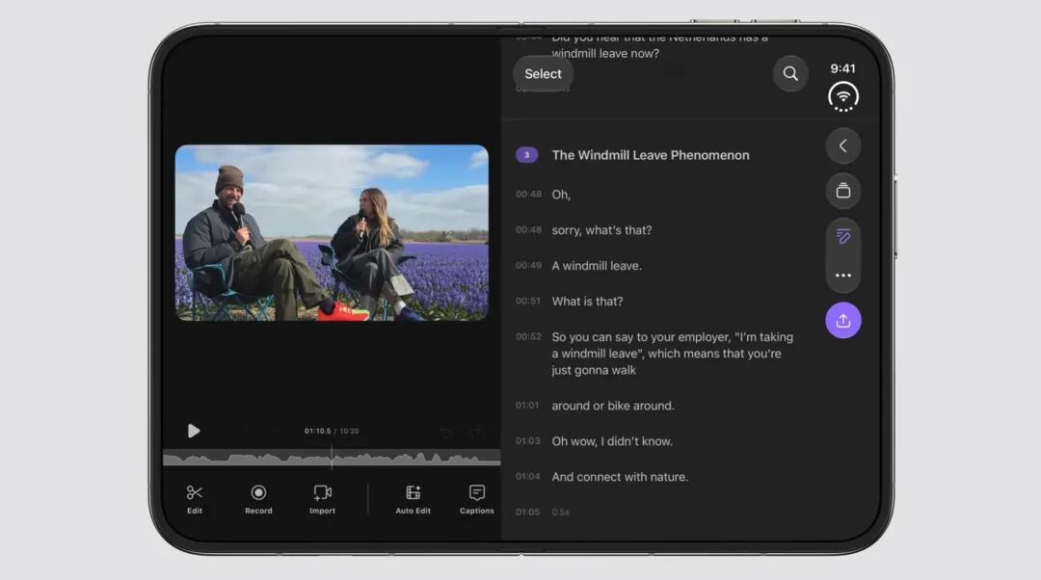Click transcript line 'sorry, what's that?'
Image resolution: width=1041 pixels, height=580 pixels.
tap(601, 230)
